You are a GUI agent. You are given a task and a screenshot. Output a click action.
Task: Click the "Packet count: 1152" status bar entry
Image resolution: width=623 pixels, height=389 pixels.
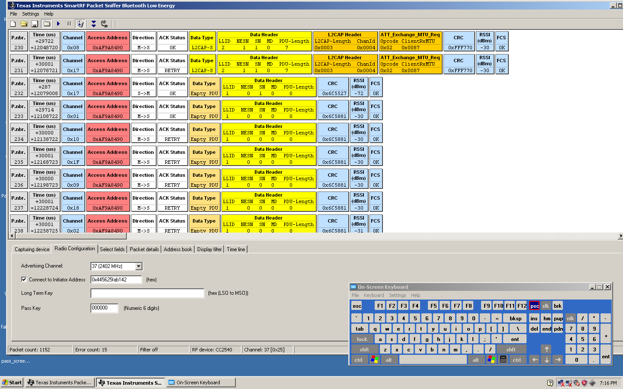pyautogui.click(x=40, y=350)
